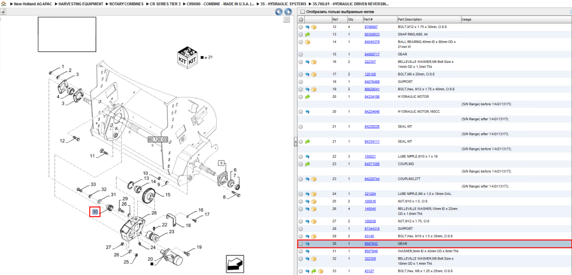Click the previous diagram blue arrow
Image resolution: width=572 pixels, height=275 pixels.
click(279, 11)
